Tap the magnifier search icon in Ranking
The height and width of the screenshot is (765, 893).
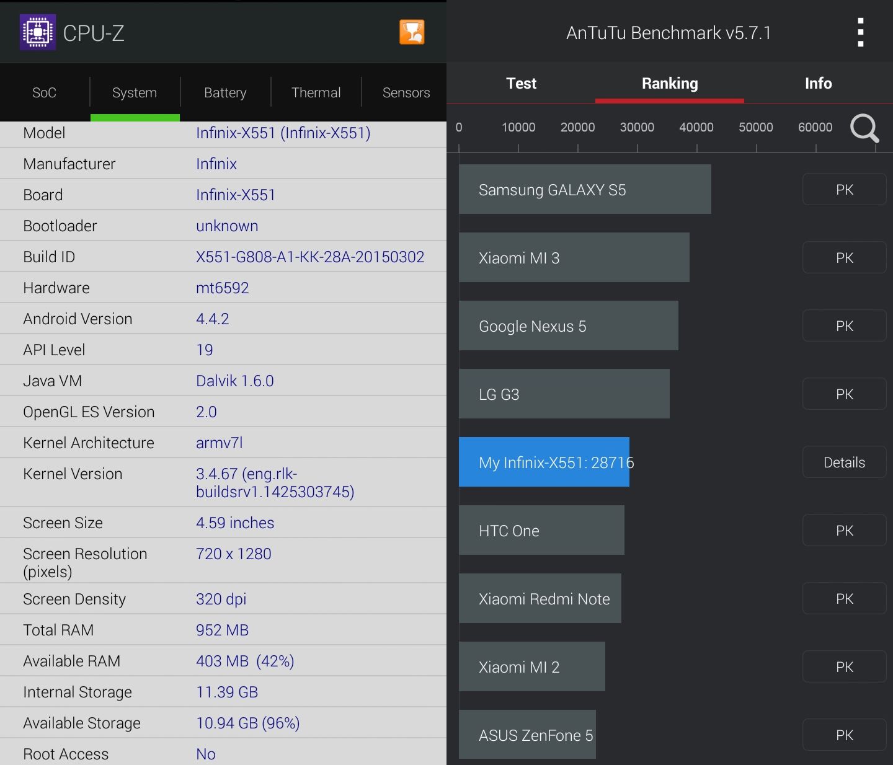864,128
